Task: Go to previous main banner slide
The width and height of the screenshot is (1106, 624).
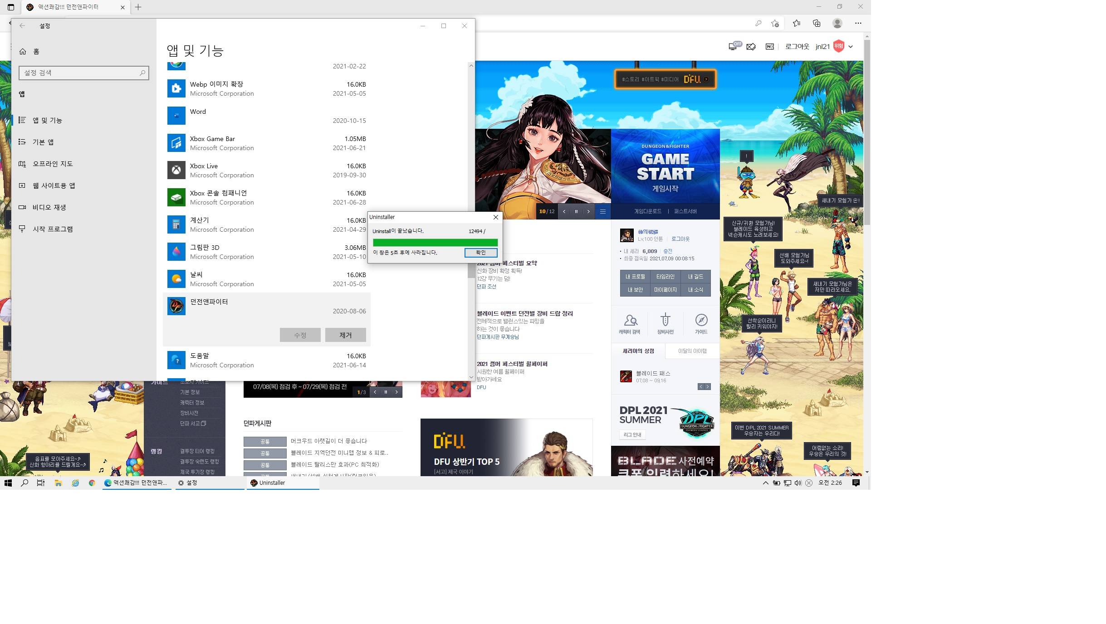Action: [564, 211]
